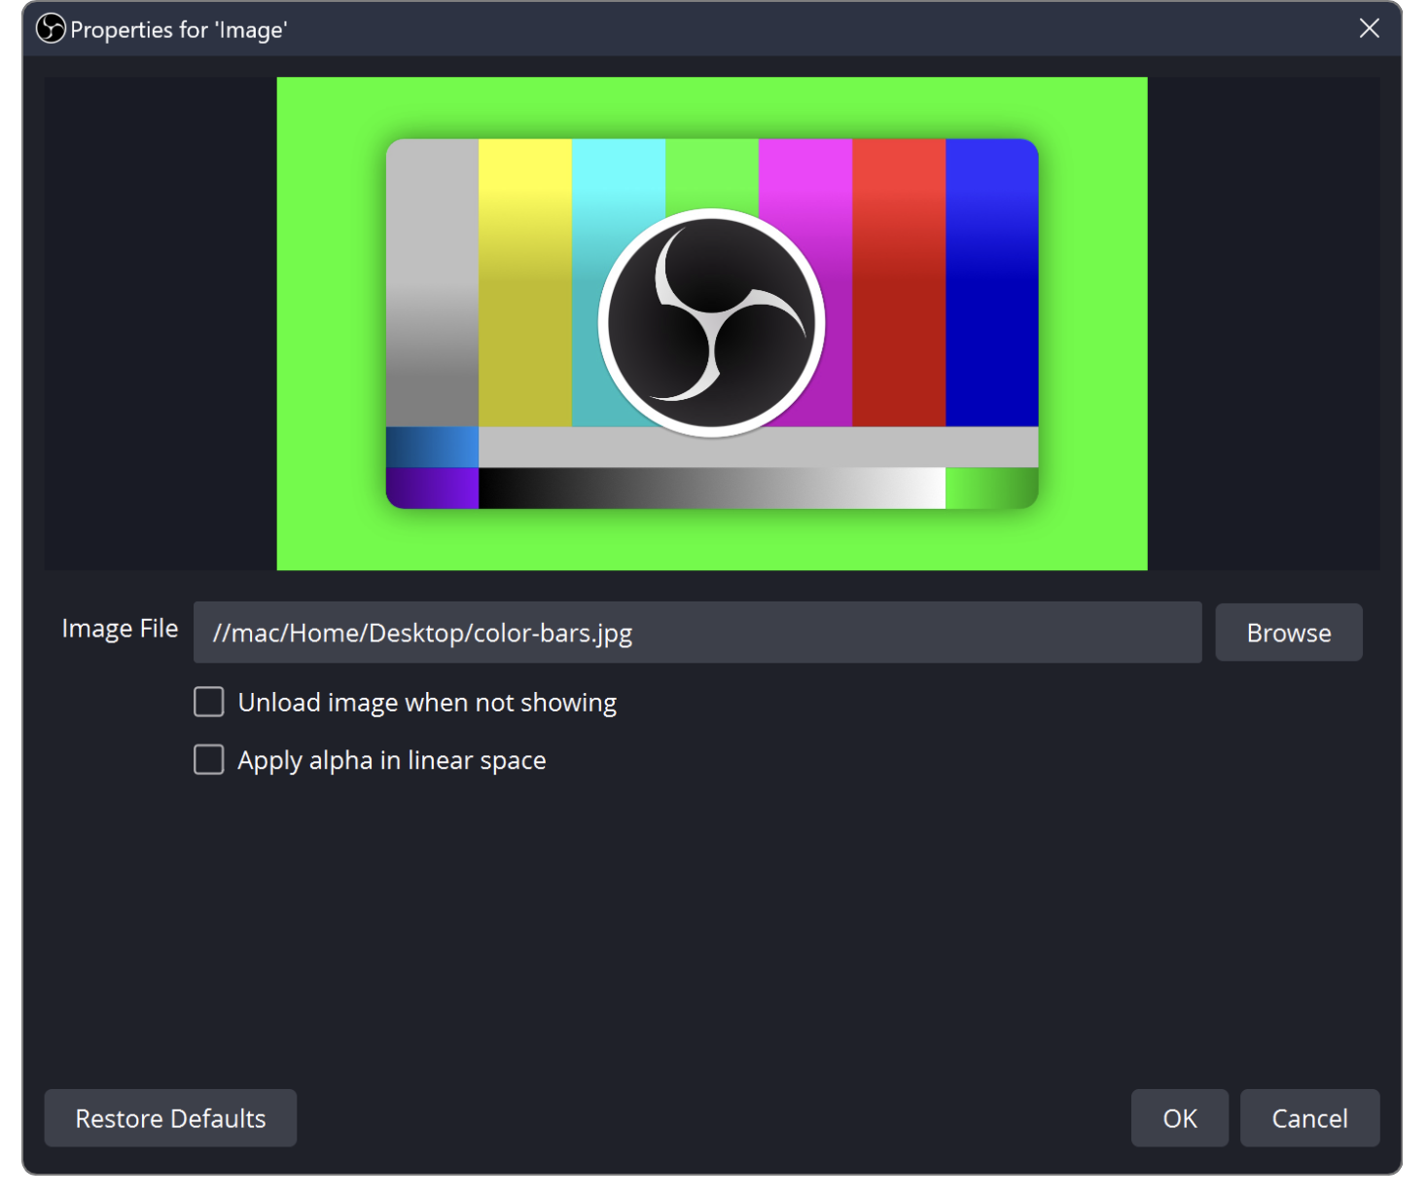Toggle Apply alpha in linear space checkbox
The image size is (1428, 1199).
pos(209,759)
